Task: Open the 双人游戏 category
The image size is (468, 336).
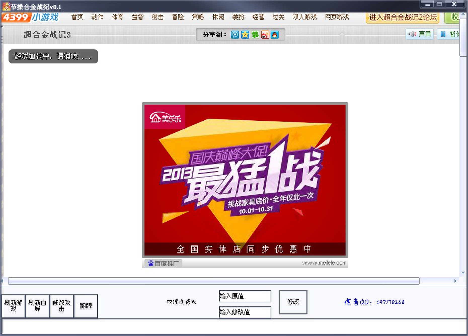Action: [304, 17]
